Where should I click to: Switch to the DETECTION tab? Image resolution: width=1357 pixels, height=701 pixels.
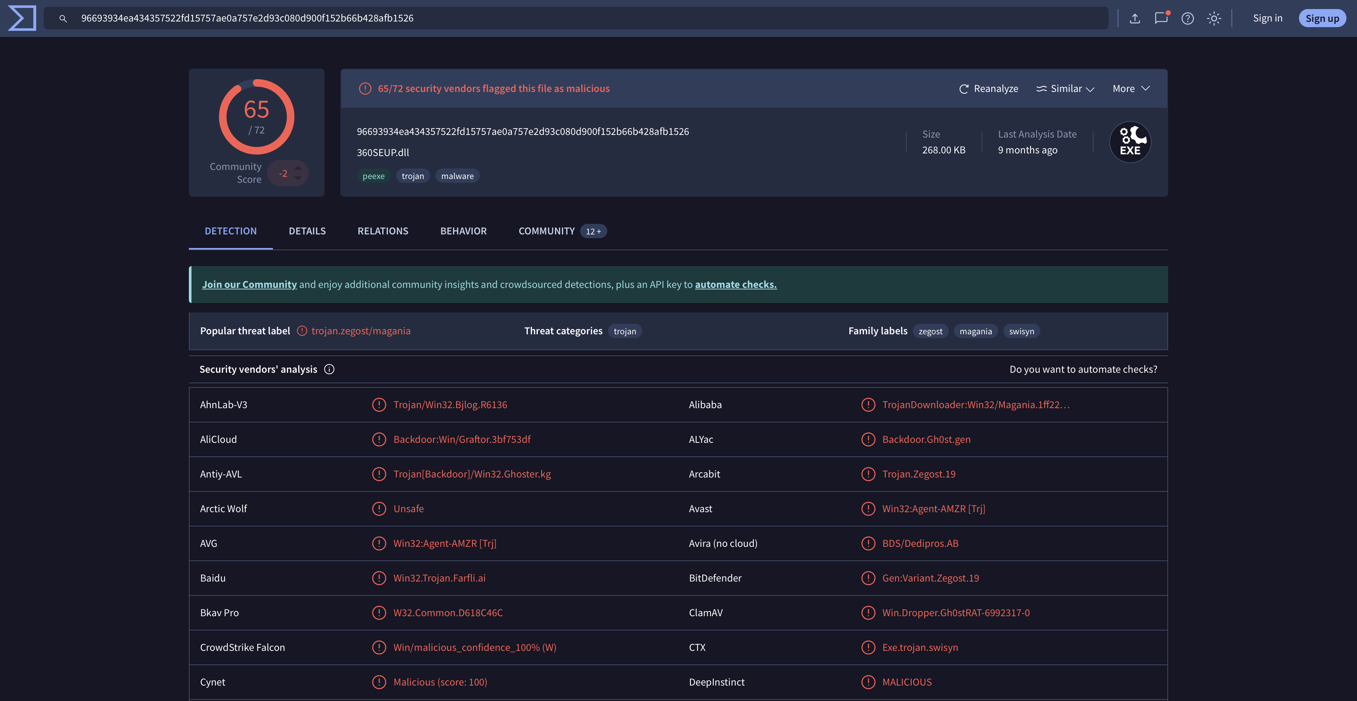click(x=231, y=231)
